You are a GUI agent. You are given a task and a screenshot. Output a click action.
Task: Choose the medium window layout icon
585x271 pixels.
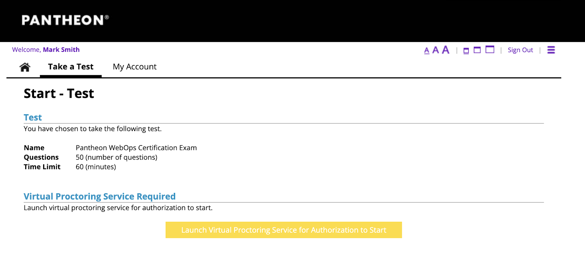[477, 50]
